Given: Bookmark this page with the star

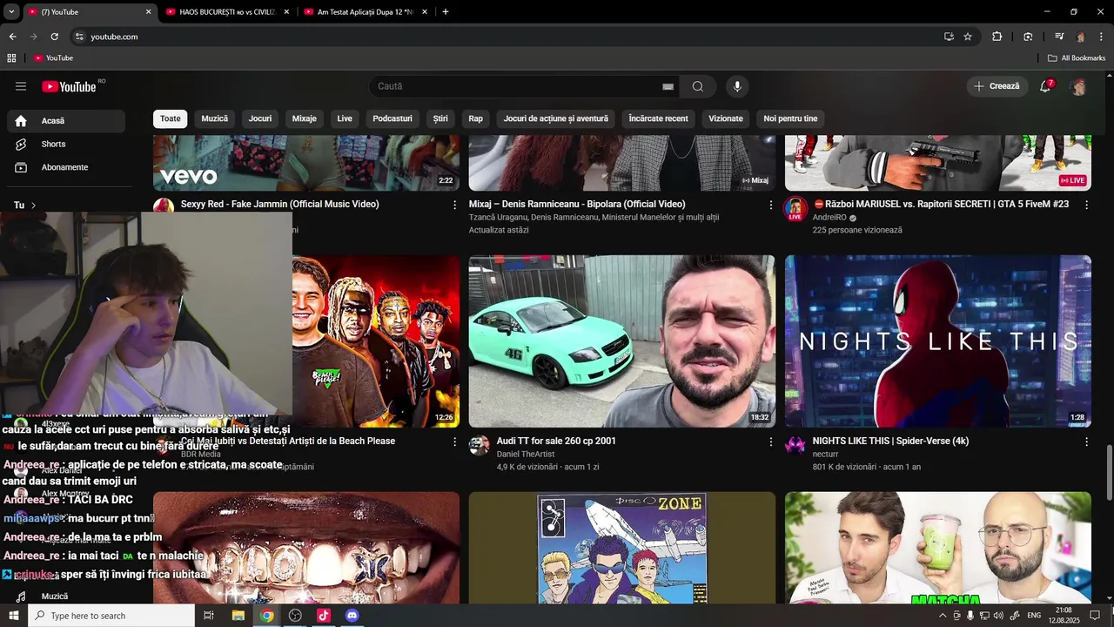Looking at the screenshot, I should (x=968, y=37).
